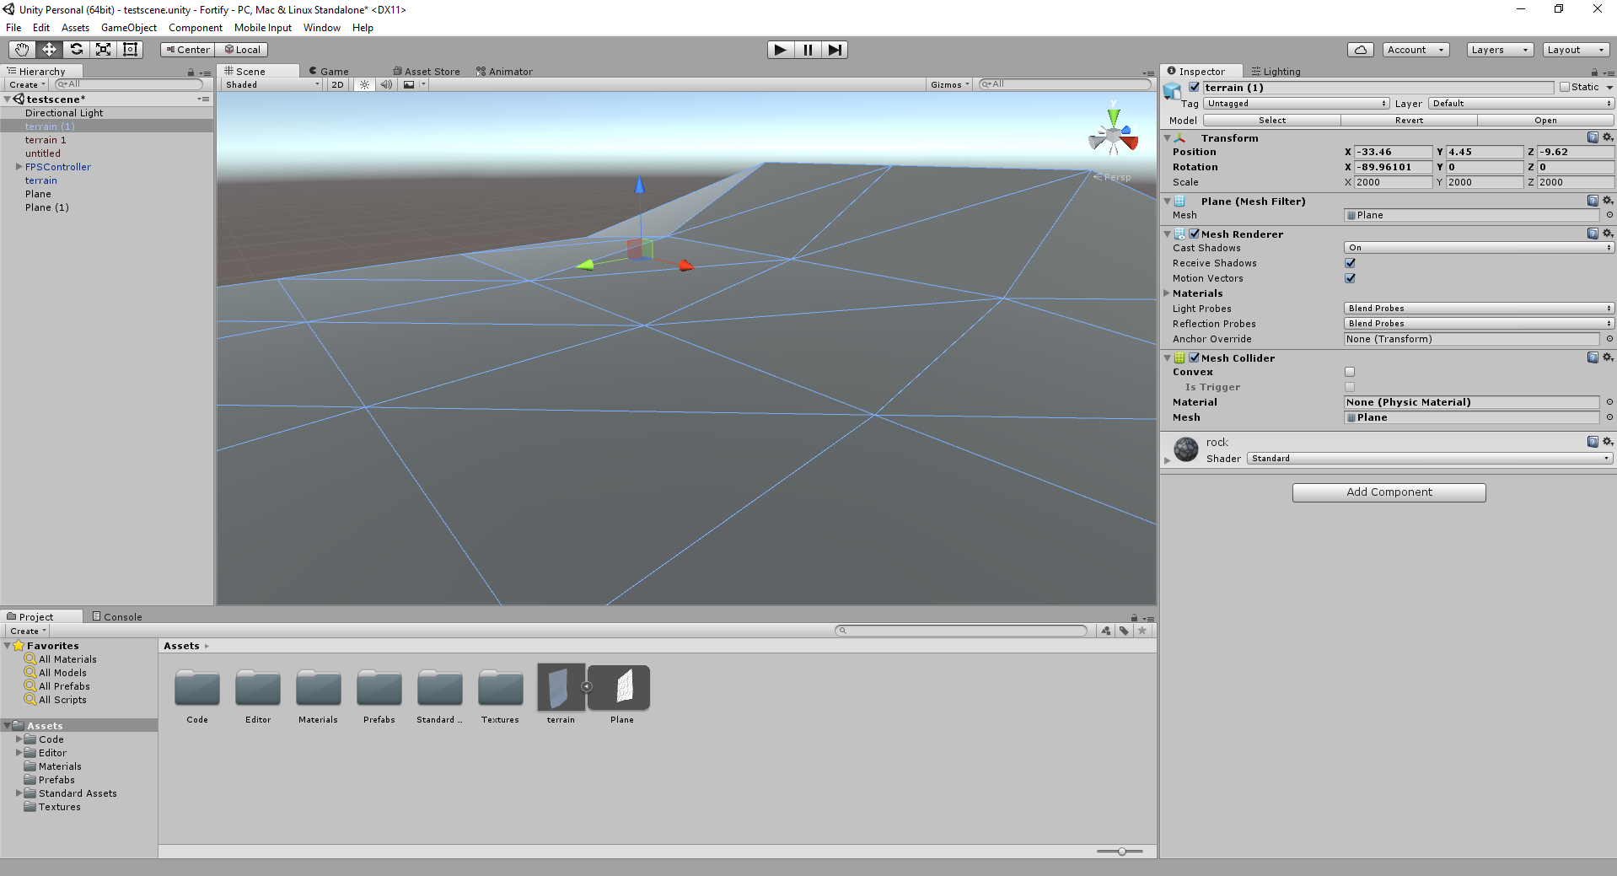This screenshot has width=1617, height=876.
Task: Enable the Convex checkbox
Action: (x=1350, y=372)
